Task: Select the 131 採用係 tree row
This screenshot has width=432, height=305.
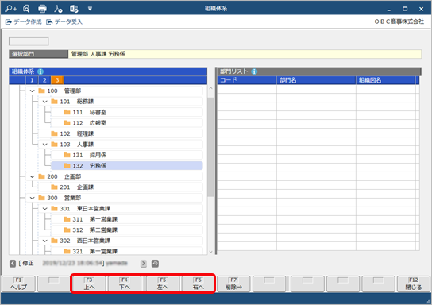Action: coord(127,155)
